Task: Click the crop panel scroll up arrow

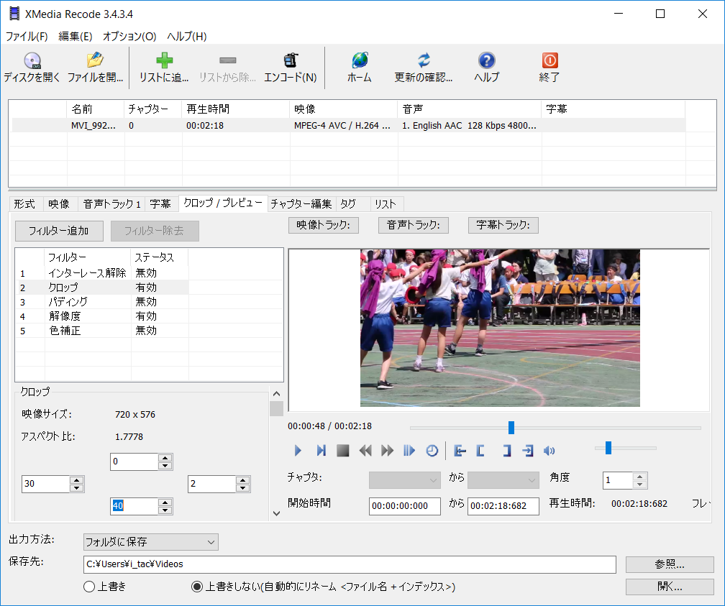Action: point(276,394)
